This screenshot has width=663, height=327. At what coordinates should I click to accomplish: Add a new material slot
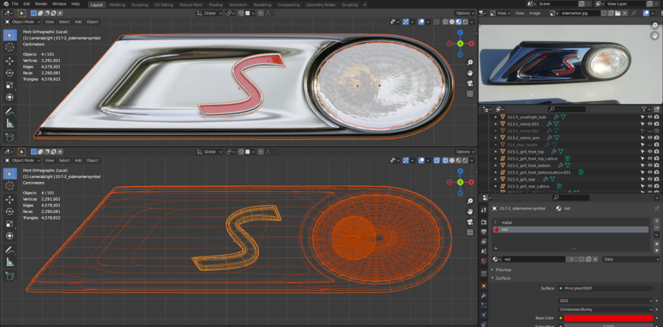(x=657, y=221)
